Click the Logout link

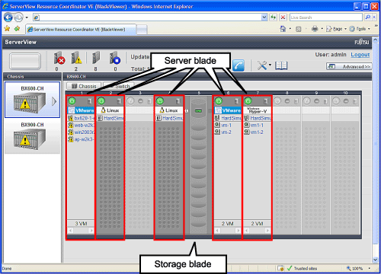pyautogui.click(x=360, y=55)
